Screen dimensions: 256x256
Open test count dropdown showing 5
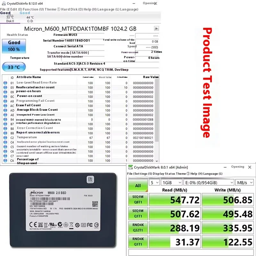(154, 182)
